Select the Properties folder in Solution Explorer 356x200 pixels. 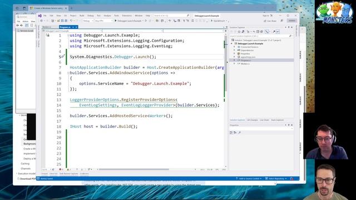click(245, 54)
